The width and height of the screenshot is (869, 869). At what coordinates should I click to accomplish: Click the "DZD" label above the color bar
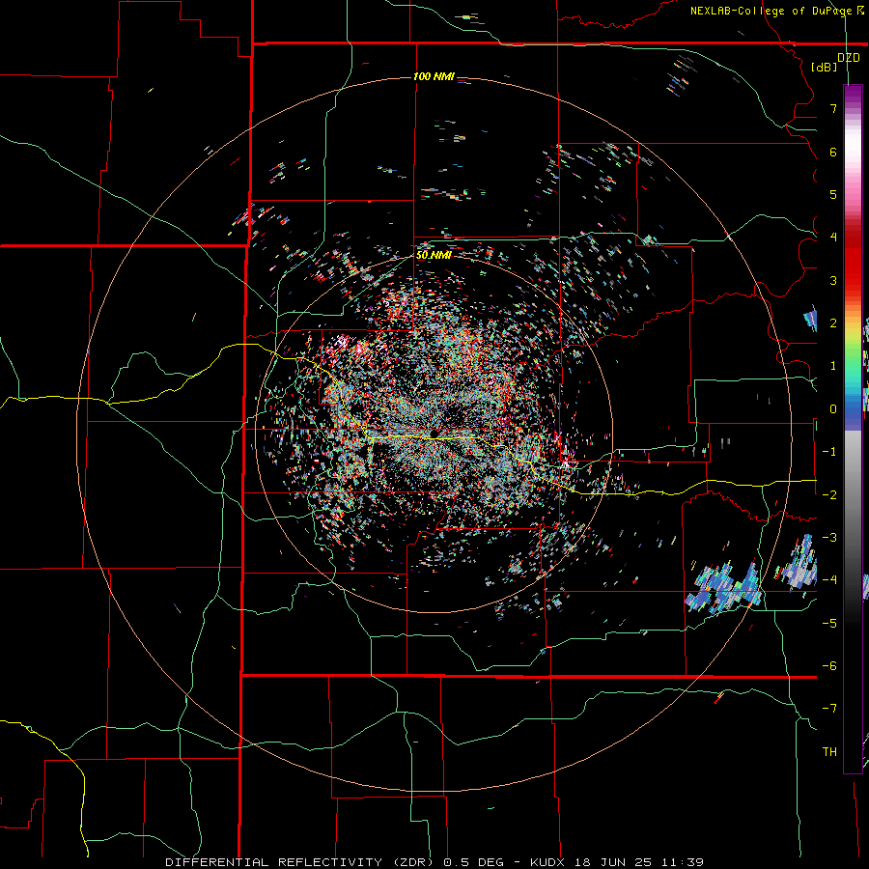coord(849,58)
